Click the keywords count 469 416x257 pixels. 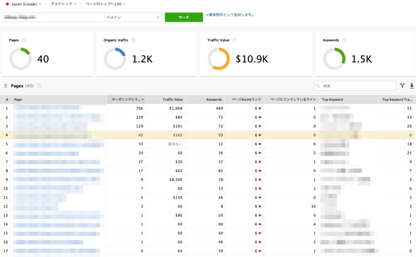point(219,108)
